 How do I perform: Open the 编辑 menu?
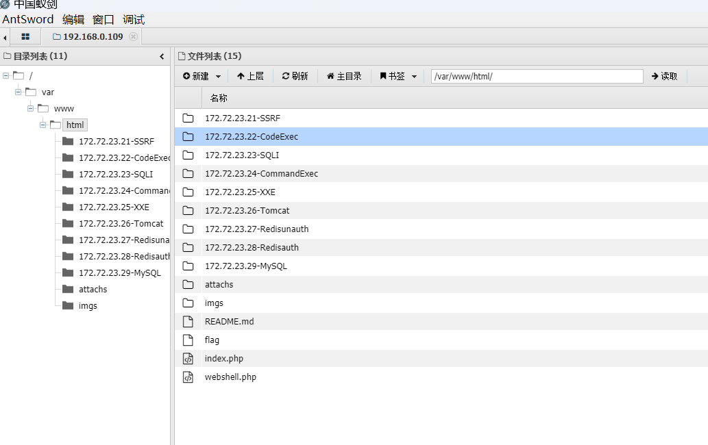pyautogui.click(x=73, y=20)
